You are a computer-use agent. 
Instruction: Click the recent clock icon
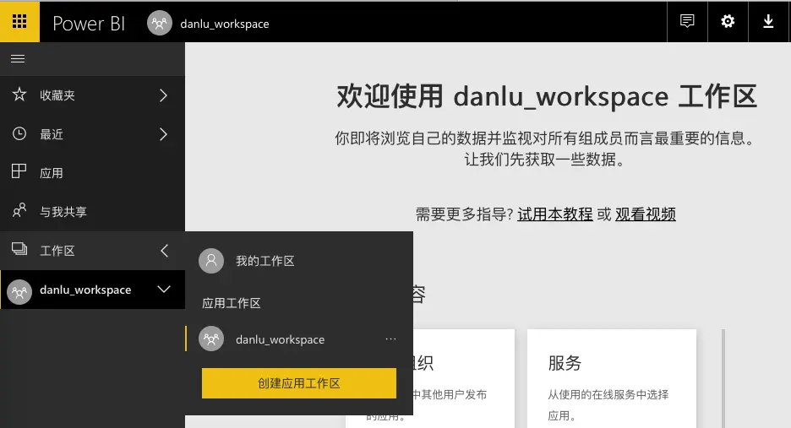coord(19,133)
